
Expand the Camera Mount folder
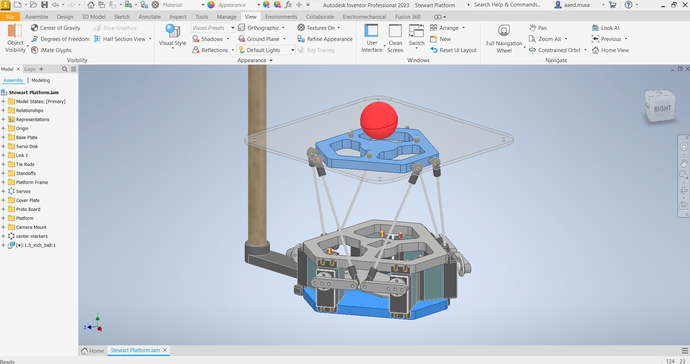[3, 227]
